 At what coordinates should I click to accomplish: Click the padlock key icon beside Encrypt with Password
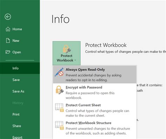(x=60, y=90)
